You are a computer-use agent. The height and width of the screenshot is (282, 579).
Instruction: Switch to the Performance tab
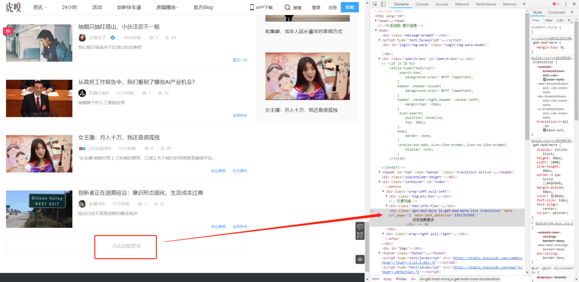[x=486, y=4]
